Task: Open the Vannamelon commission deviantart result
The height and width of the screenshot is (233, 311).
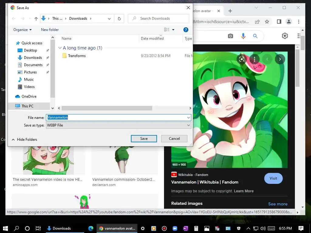Action: pyautogui.click(x=124, y=160)
